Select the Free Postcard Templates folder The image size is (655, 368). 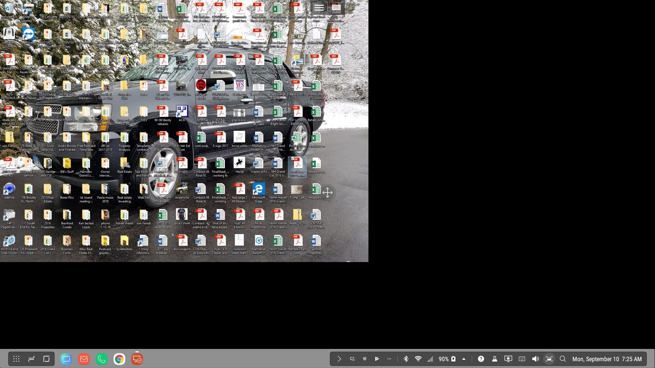[x=86, y=141]
